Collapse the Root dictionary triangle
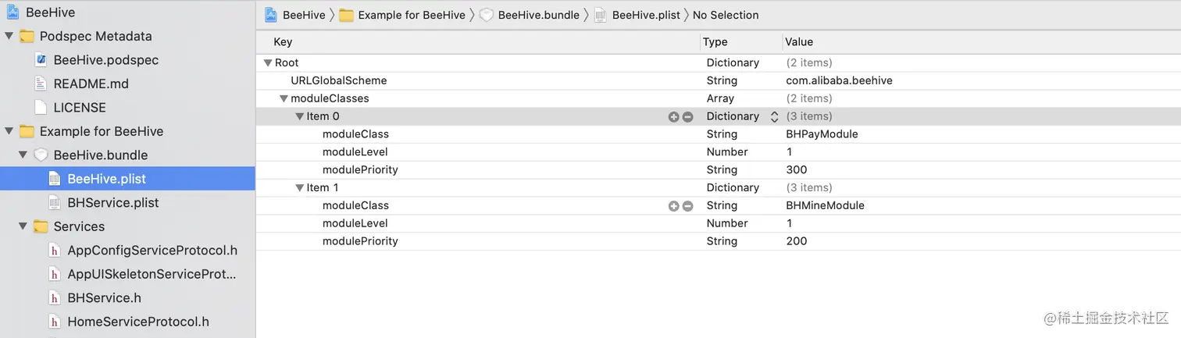Screen dimensions: 1181x338 (268, 62)
